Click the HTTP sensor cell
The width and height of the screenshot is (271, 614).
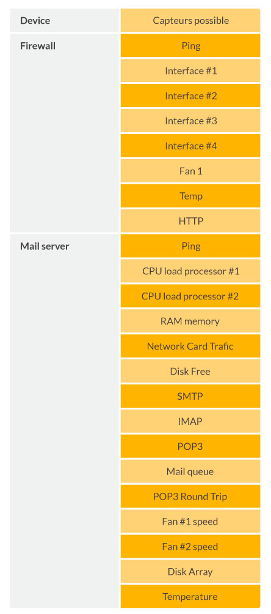point(190,221)
